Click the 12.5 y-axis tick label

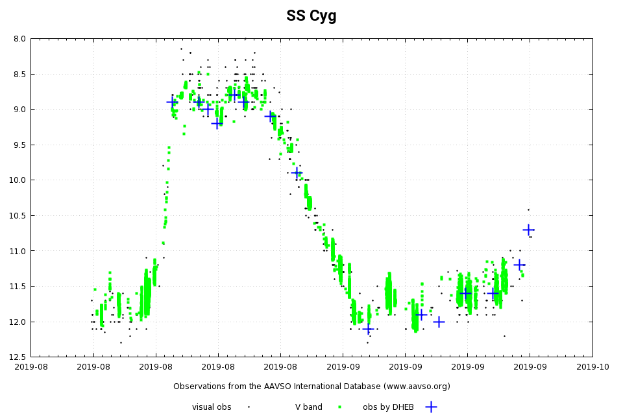18,357
